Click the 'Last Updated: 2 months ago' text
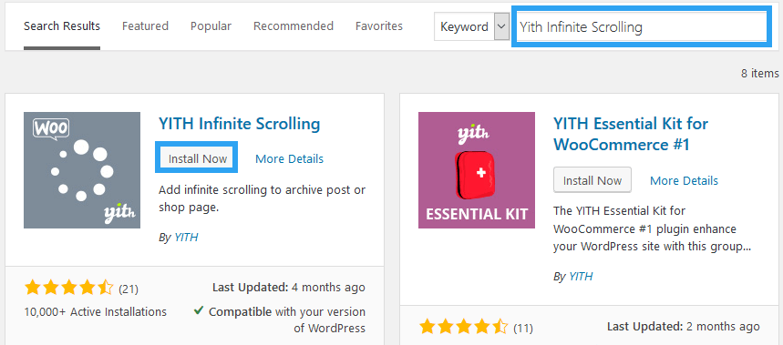The width and height of the screenshot is (783, 345). [x=684, y=327]
